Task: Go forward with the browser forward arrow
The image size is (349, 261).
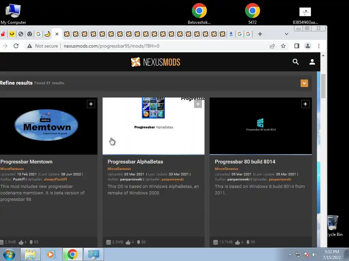Action: click(x=5, y=46)
